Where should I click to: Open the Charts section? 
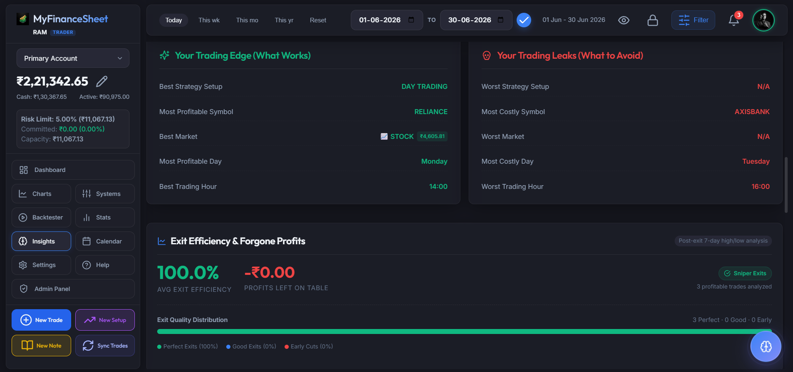click(x=41, y=194)
